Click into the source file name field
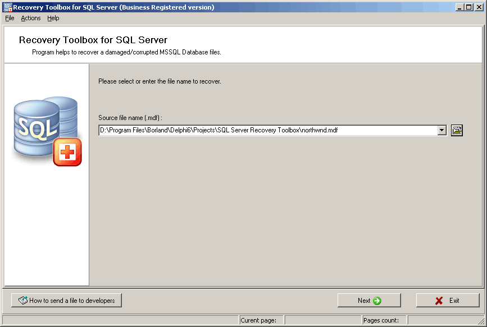Viewport: 487px width, 327px height. point(268,130)
